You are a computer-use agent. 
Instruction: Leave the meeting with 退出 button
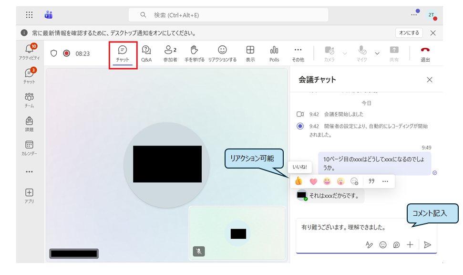click(x=425, y=53)
